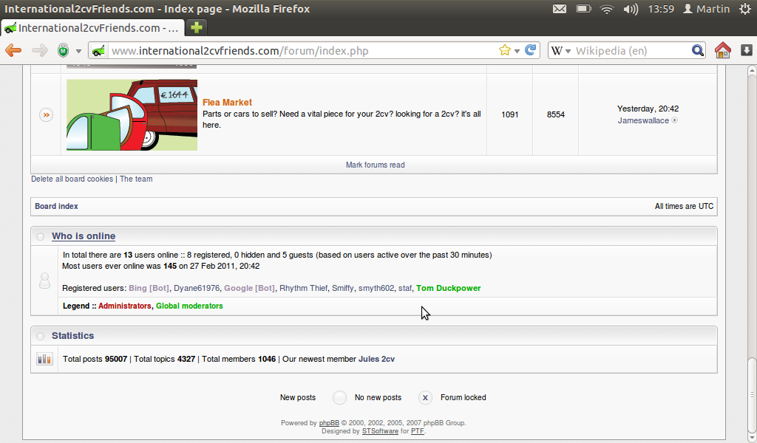This screenshot has width=757, height=443.
Task: Open last poster Jameswallace profile
Action: [643, 120]
